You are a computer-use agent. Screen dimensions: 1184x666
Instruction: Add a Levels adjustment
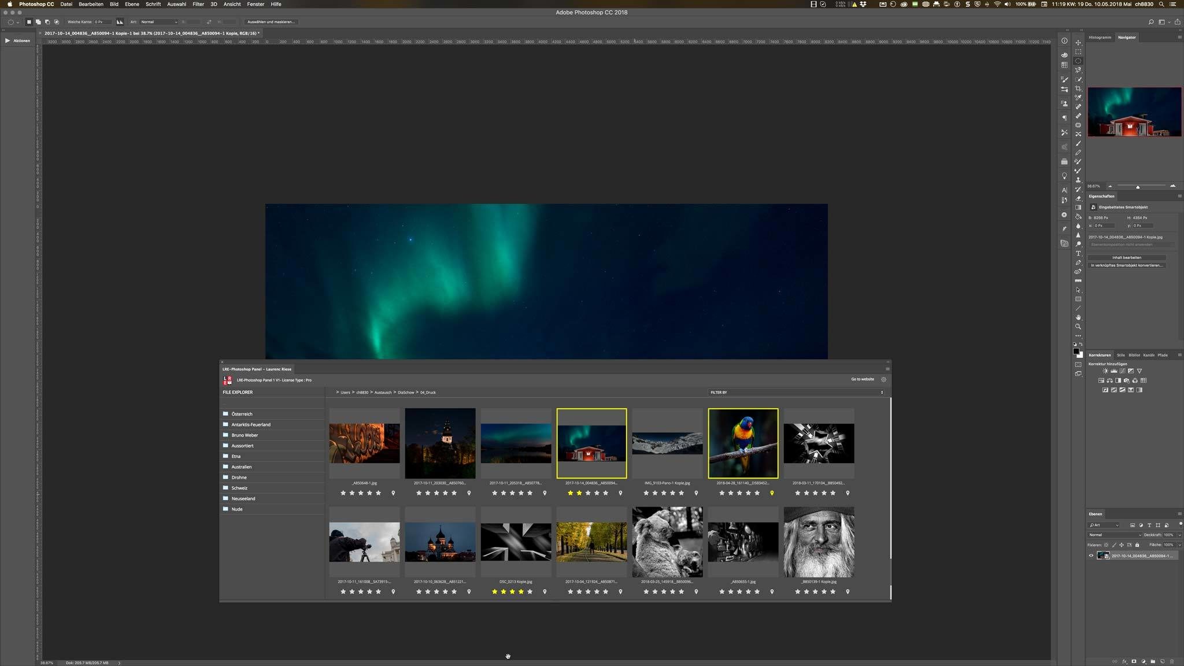[x=1114, y=371]
